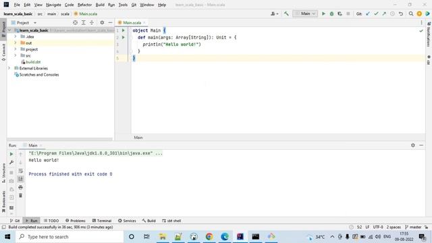The width and height of the screenshot is (432, 243).
Task: Click the wrench icon in Run panel
Action: (x=11, y=162)
